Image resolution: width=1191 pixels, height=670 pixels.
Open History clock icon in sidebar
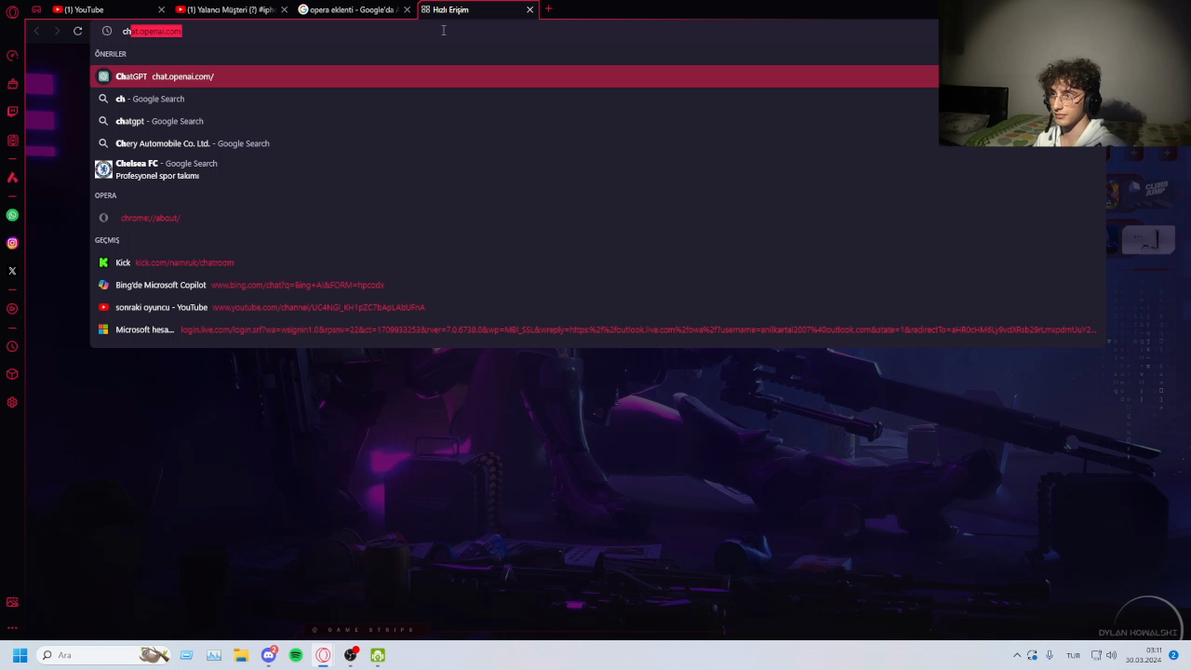[x=12, y=346]
